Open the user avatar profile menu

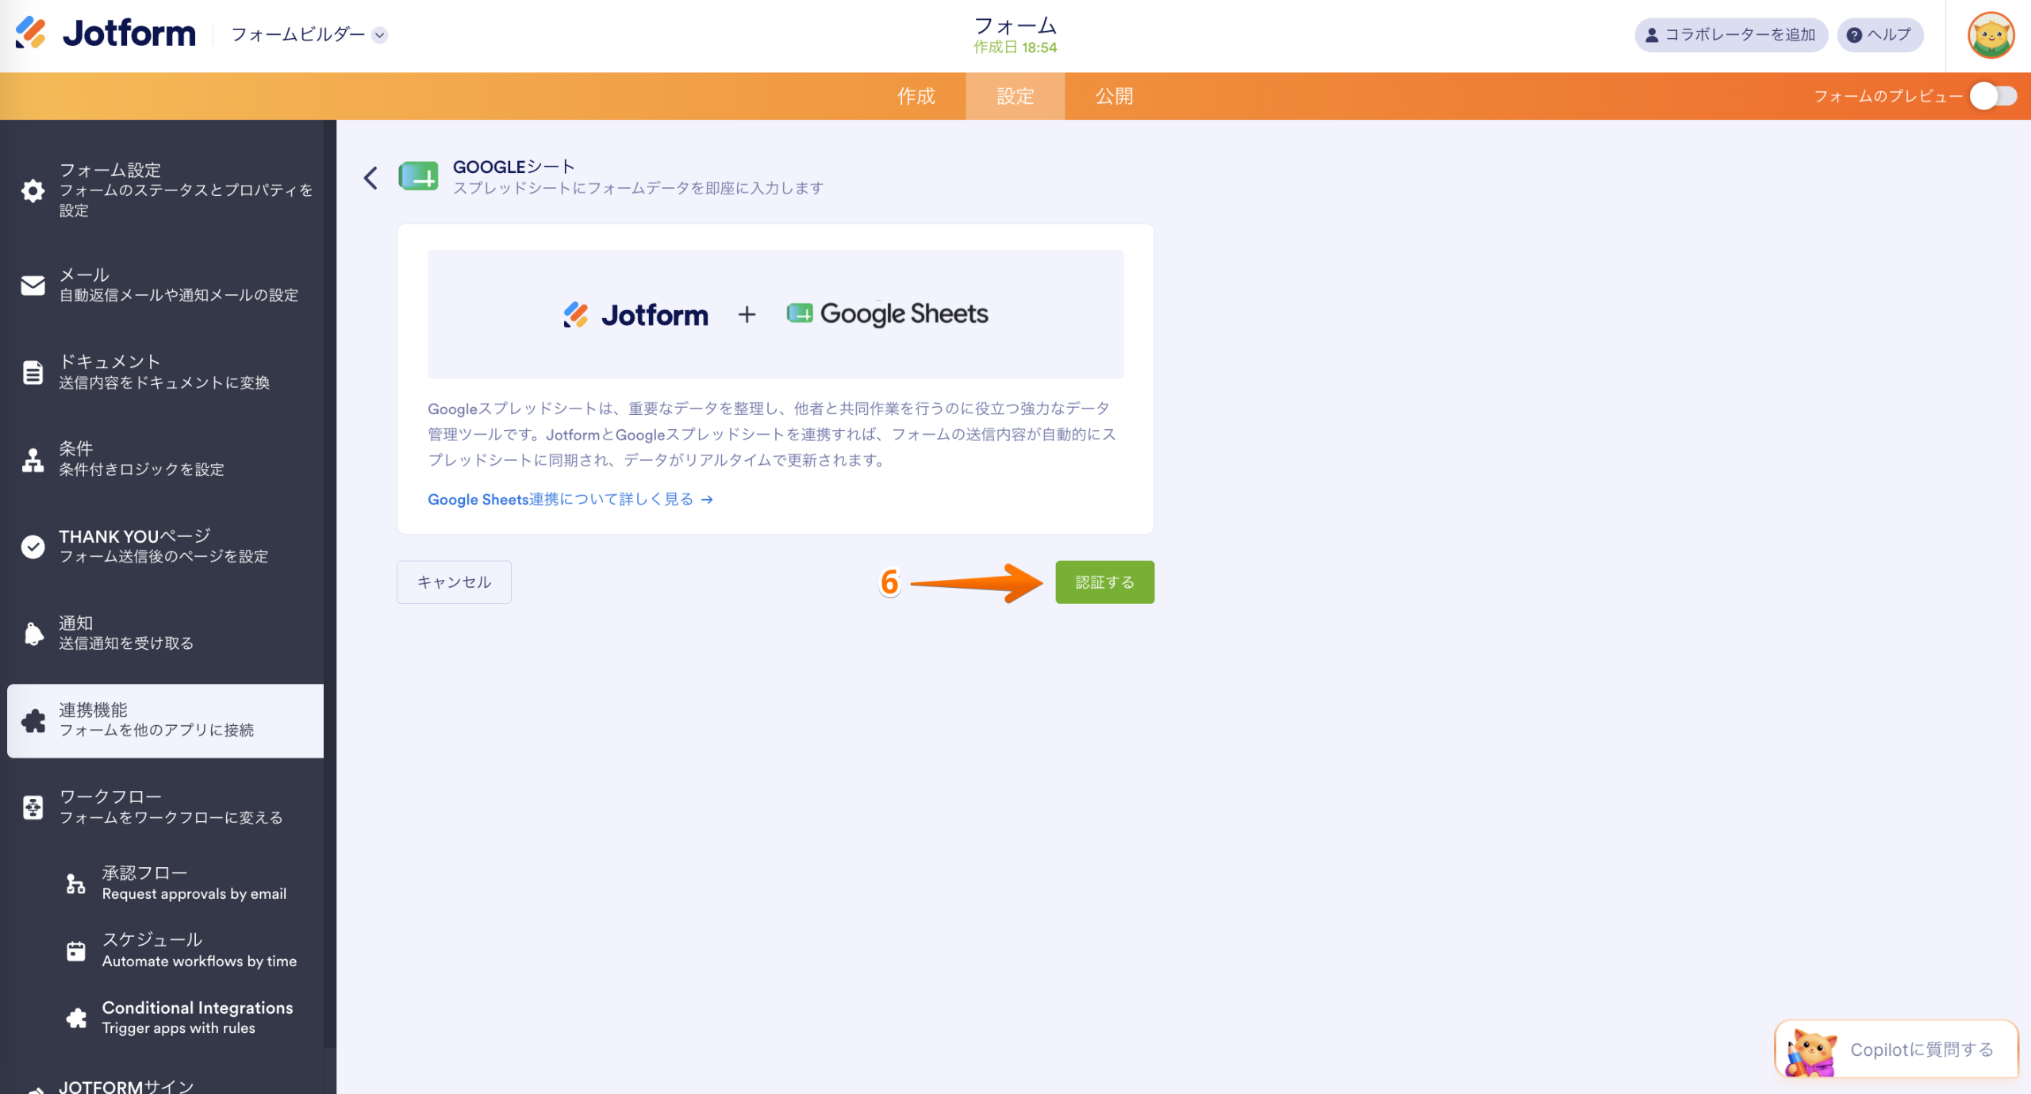[x=1991, y=35]
